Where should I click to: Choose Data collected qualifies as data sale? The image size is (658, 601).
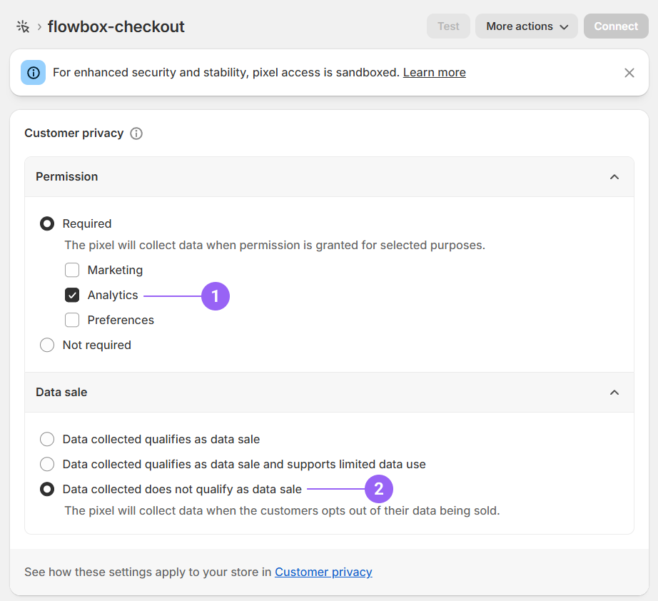click(x=47, y=439)
